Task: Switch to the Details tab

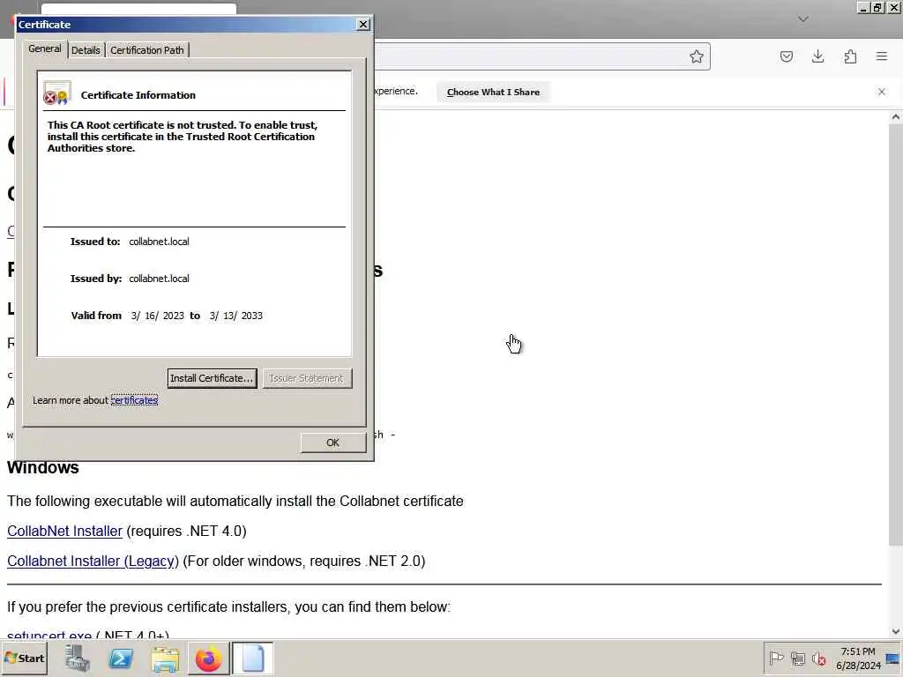Action: (x=86, y=50)
